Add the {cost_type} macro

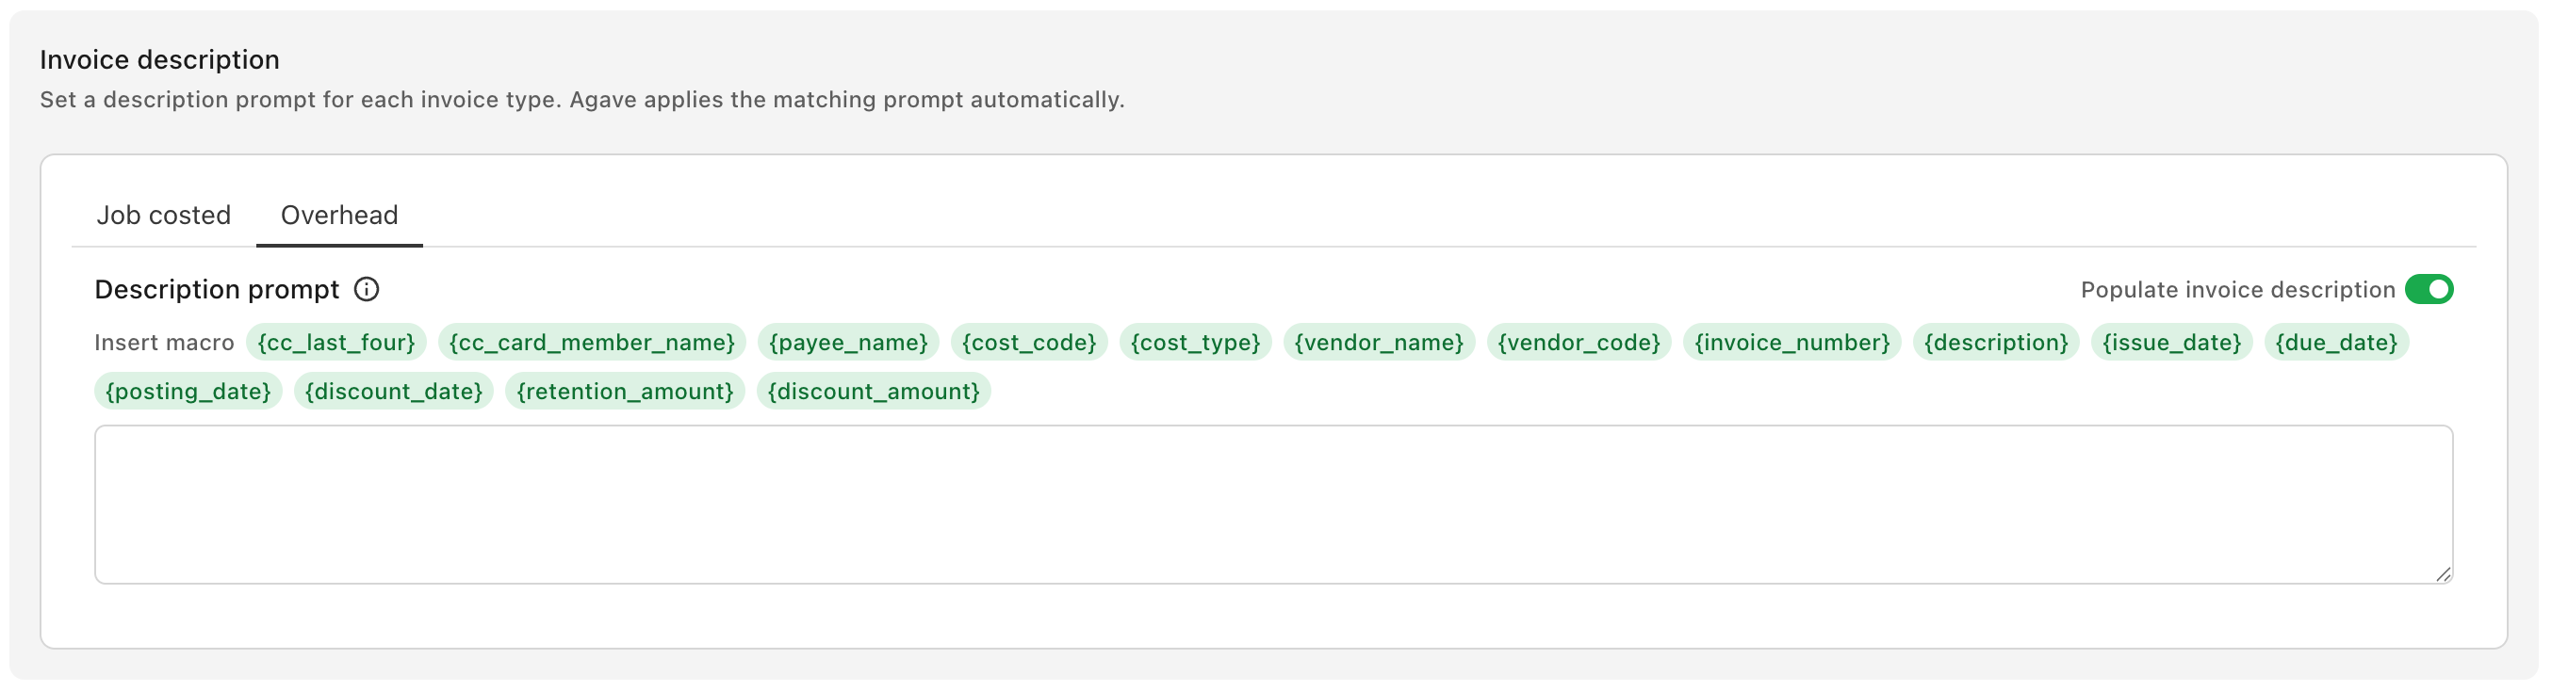tap(1195, 343)
